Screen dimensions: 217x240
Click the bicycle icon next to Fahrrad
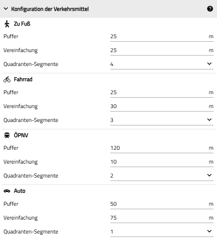7,79
